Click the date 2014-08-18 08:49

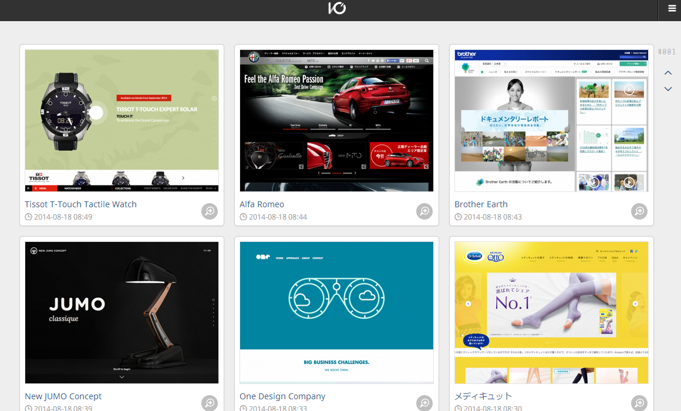[x=63, y=217]
